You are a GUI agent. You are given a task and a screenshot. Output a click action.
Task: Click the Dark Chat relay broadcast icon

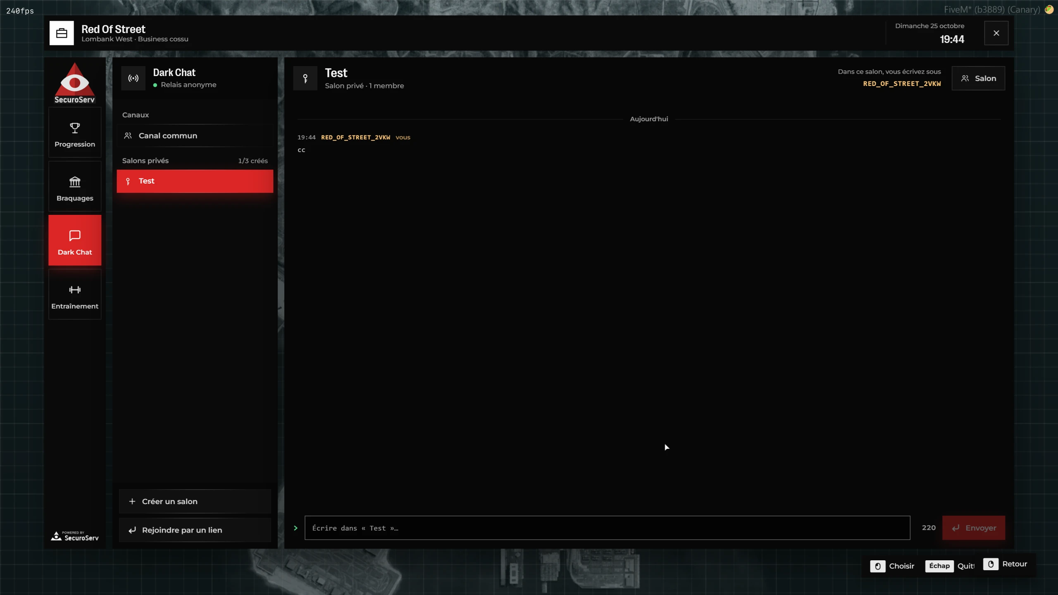point(133,78)
